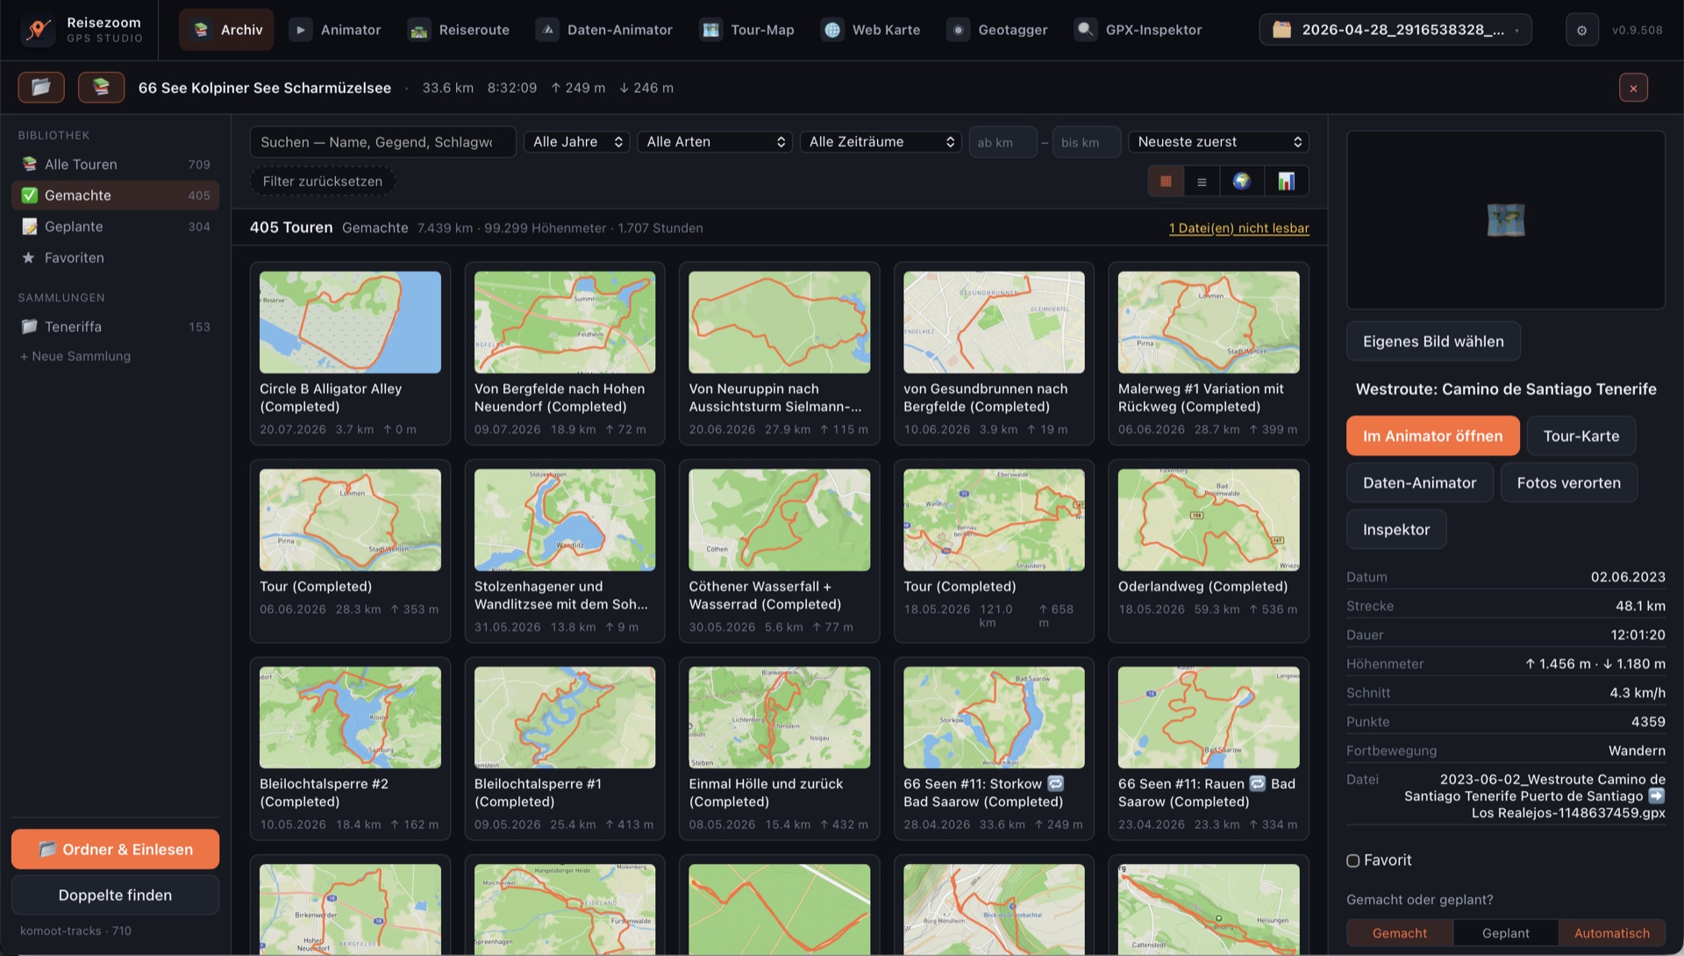1684x956 pixels.
Task: Click Im Animator öffnen
Action: (1432, 436)
